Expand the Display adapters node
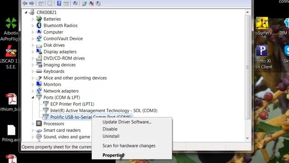The height and width of the screenshot is (163, 289). click(33, 52)
